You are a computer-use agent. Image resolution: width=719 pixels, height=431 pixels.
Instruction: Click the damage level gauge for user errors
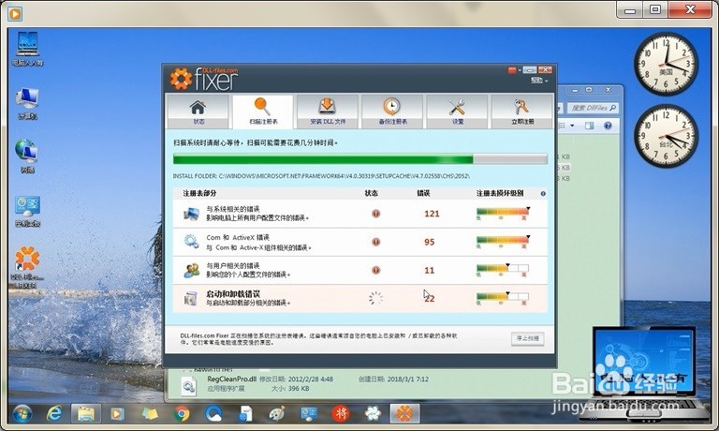(503, 271)
